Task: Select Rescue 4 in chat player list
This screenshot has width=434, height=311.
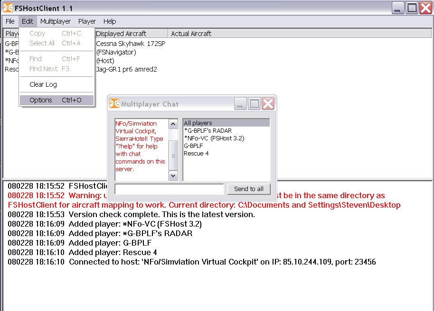Action: pos(196,154)
